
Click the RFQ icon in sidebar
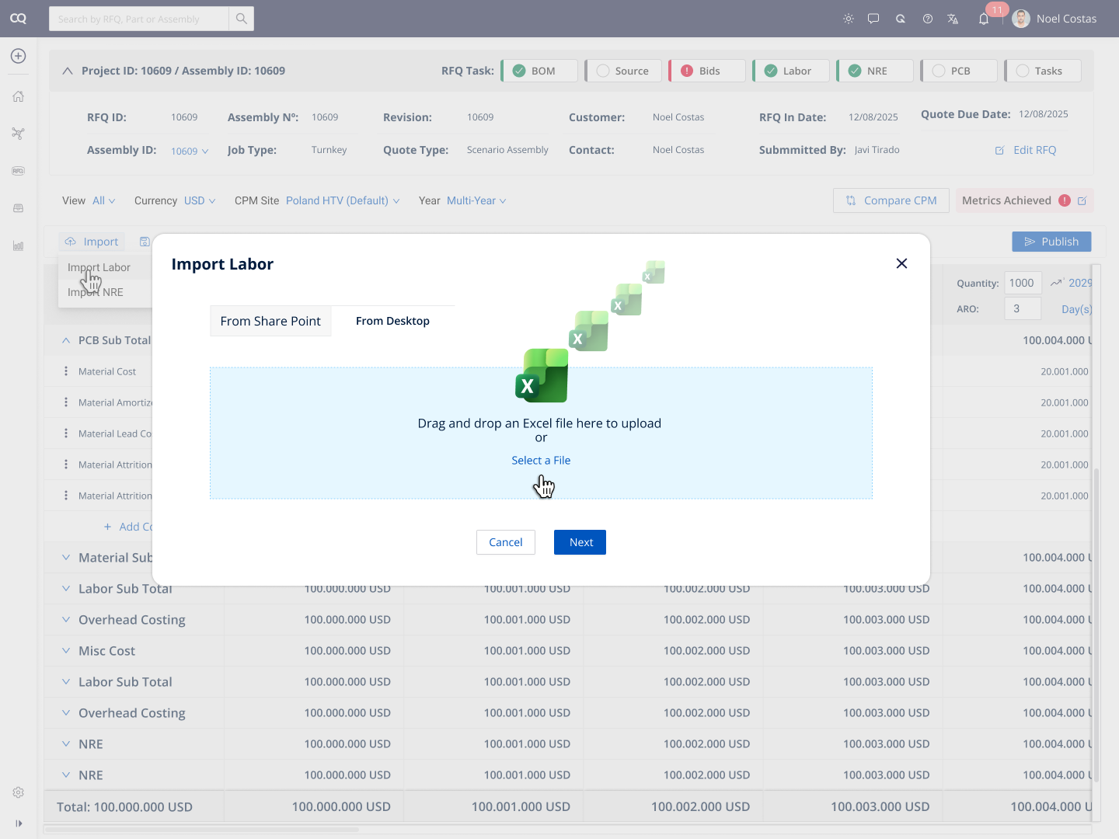[x=19, y=171]
